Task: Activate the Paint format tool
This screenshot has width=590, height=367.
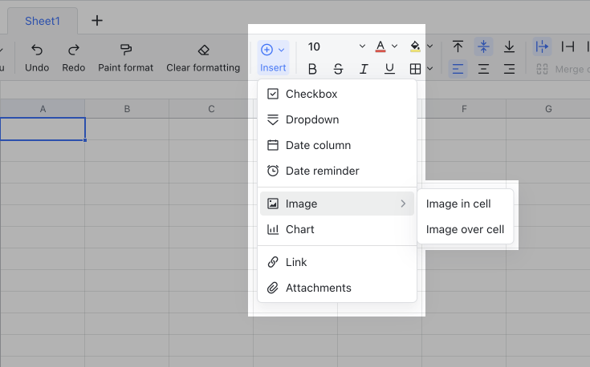Action: click(x=125, y=50)
